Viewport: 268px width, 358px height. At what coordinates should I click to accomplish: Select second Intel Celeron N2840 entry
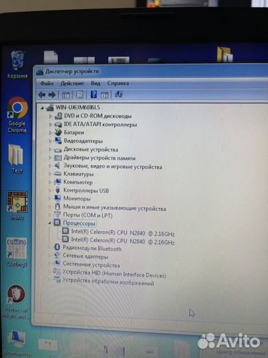click(x=123, y=241)
